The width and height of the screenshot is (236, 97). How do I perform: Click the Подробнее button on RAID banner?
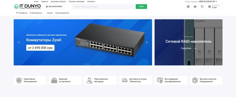pyautogui.click(x=189, y=48)
